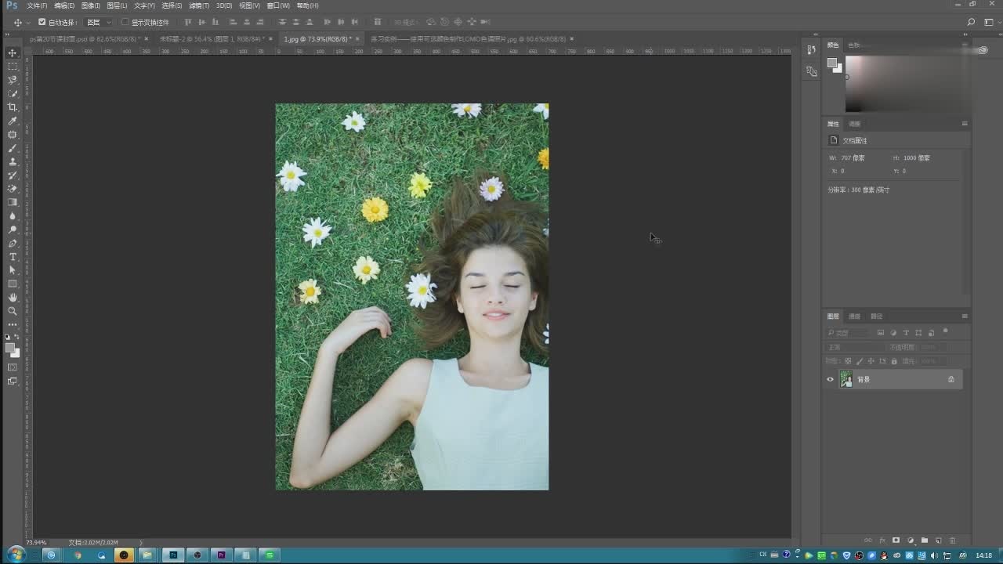Open the Edit Toolbar three-dots button
1003x564 pixels.
click(x=13, y=324)
